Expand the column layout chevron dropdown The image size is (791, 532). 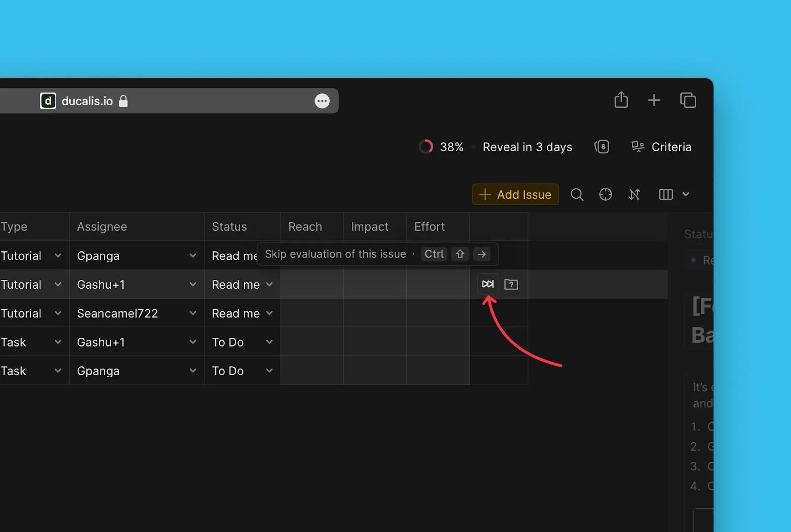click(686, 194)
